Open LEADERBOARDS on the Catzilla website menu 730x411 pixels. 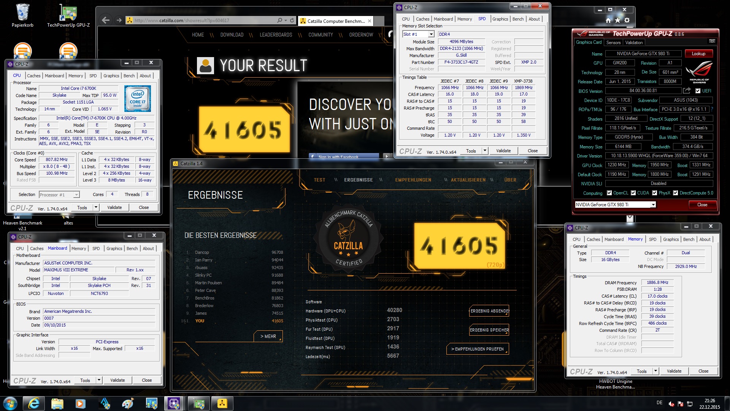click(x=276, y=35)
